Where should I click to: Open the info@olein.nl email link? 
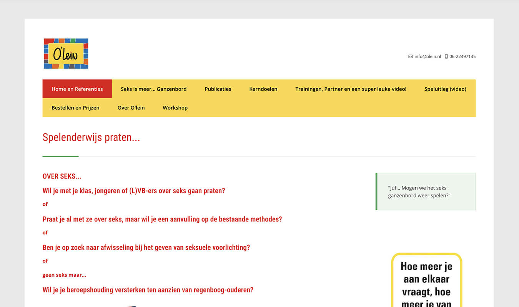click(x=428, y=56)
